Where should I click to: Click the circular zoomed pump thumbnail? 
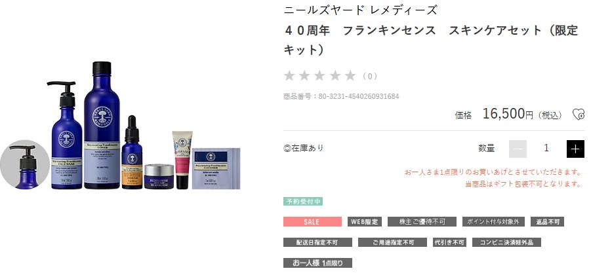pos(25,165)
